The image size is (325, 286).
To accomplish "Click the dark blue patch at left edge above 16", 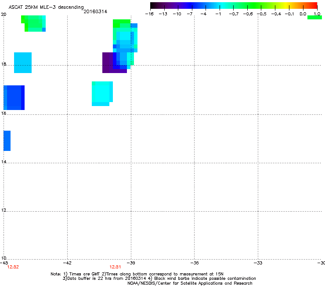I will 14,97.
